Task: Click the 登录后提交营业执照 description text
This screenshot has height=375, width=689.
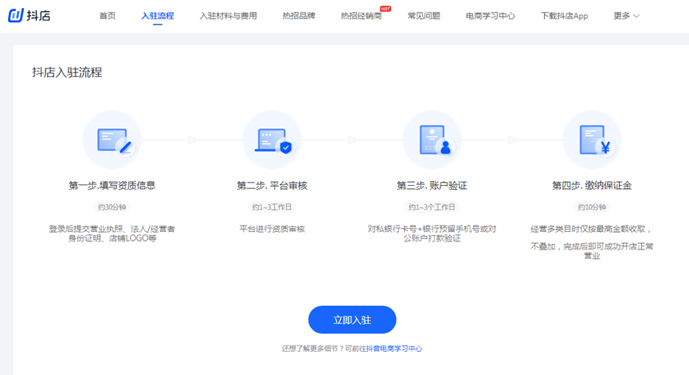Action: pos(112,234)
